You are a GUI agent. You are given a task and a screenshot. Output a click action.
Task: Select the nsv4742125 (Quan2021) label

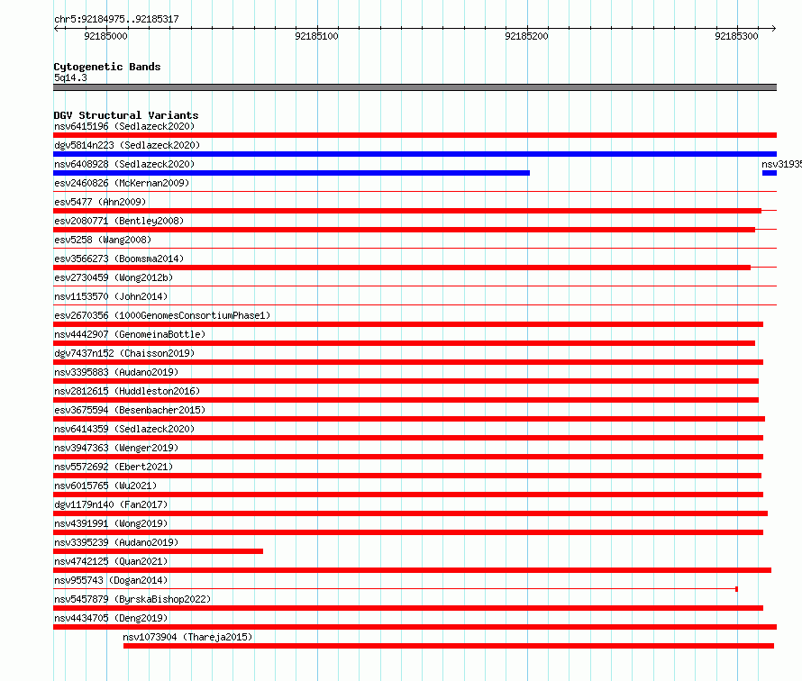click(x=111, y=561)
